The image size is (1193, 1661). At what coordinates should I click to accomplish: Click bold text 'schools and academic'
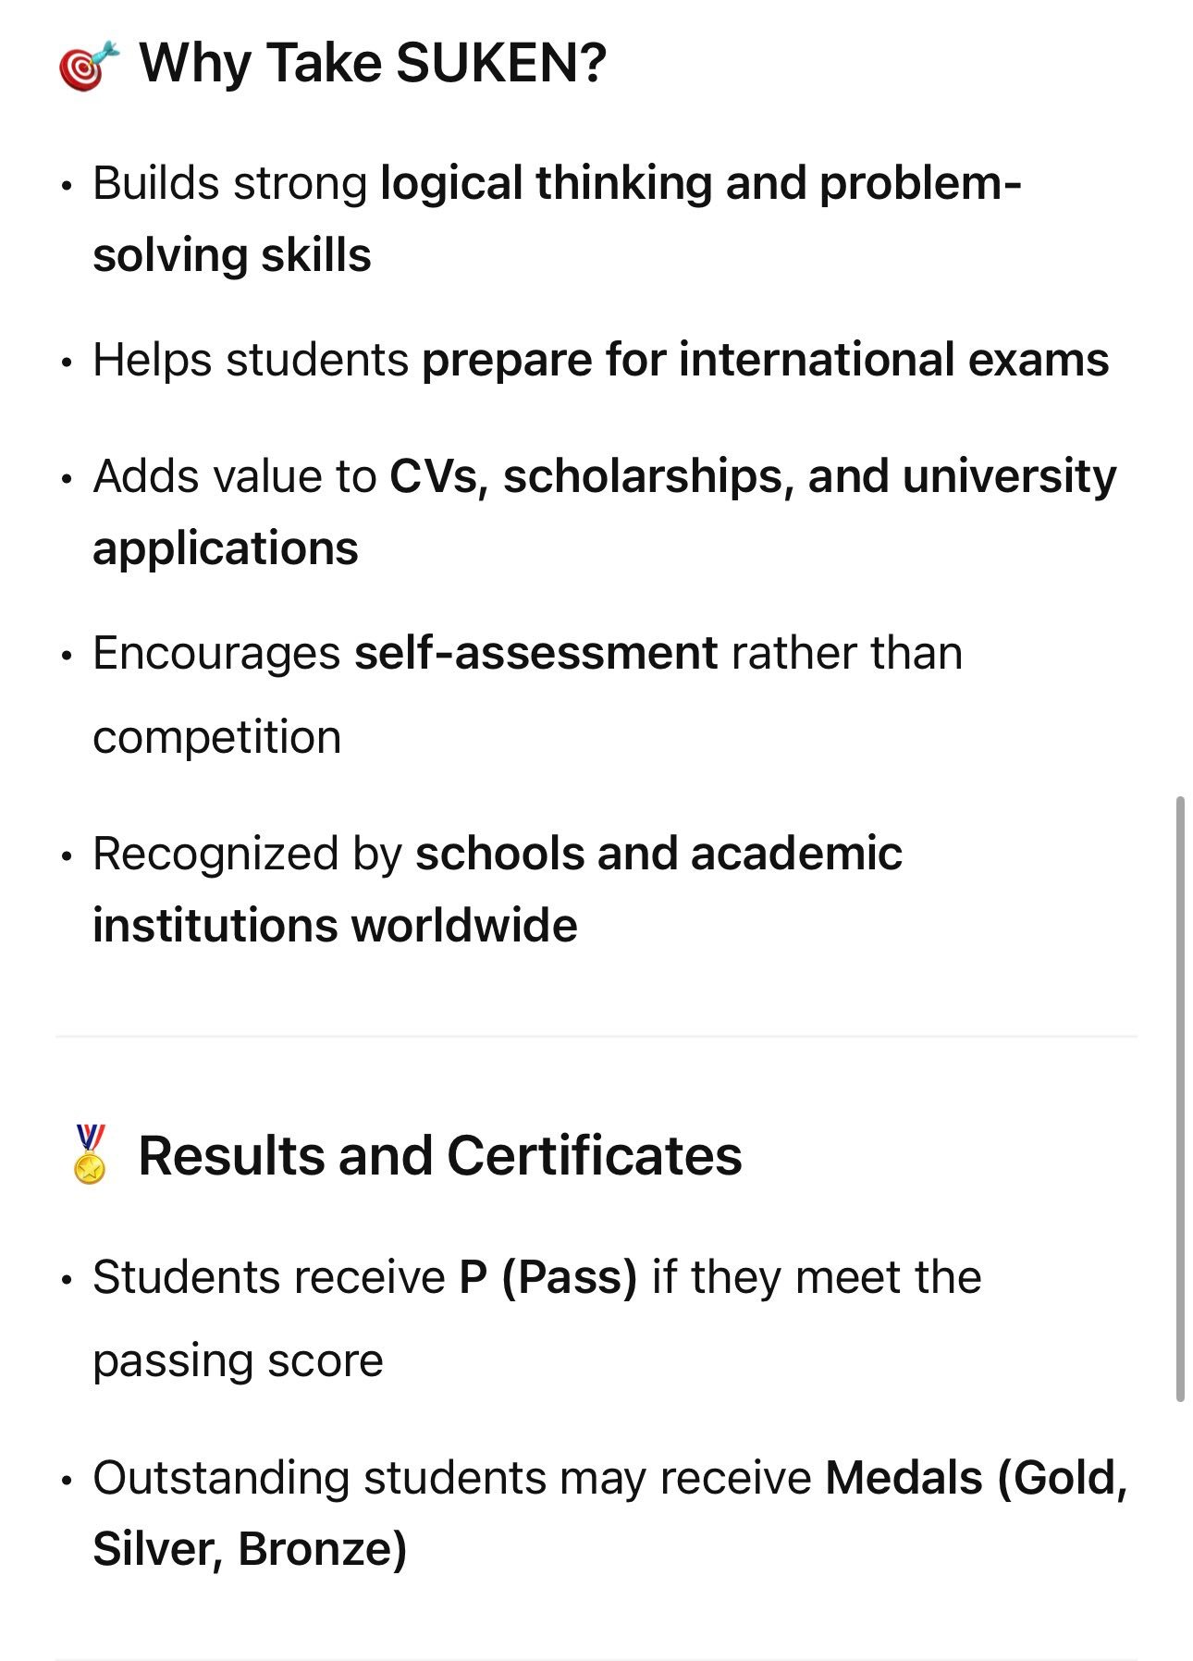point(658,854)
